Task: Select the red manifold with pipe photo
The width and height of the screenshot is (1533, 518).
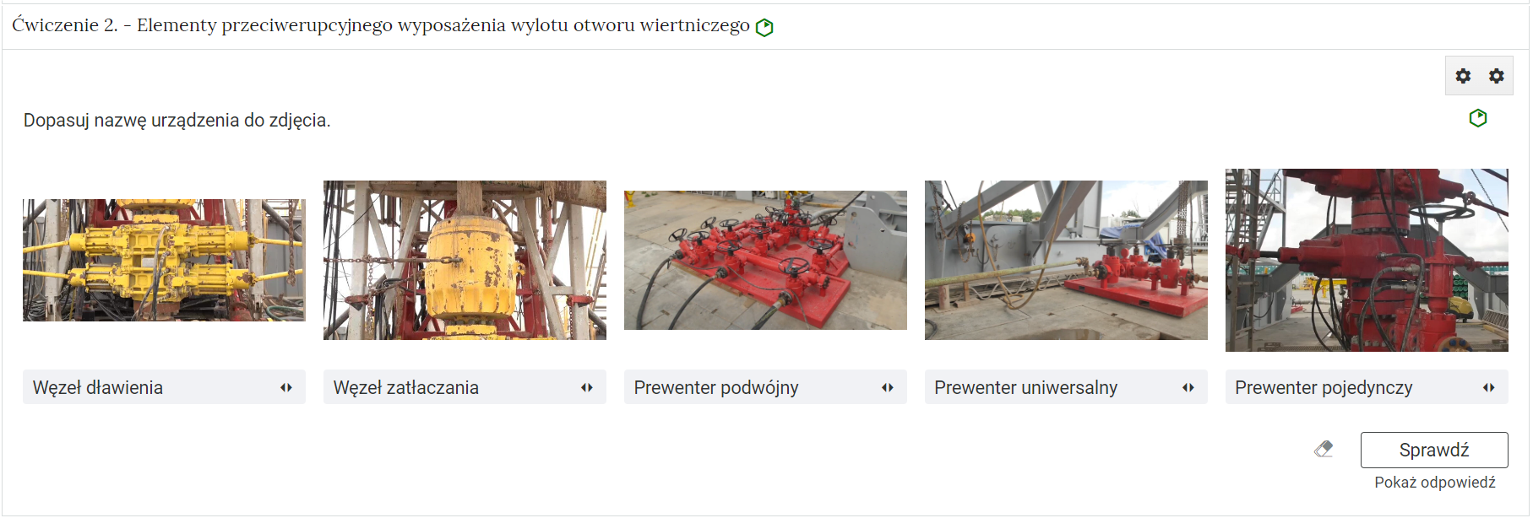Action: [1066, 260]
